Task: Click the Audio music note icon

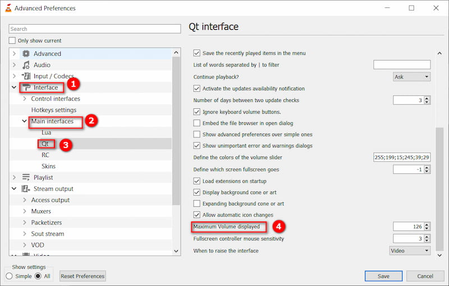Action: point(25,65)
